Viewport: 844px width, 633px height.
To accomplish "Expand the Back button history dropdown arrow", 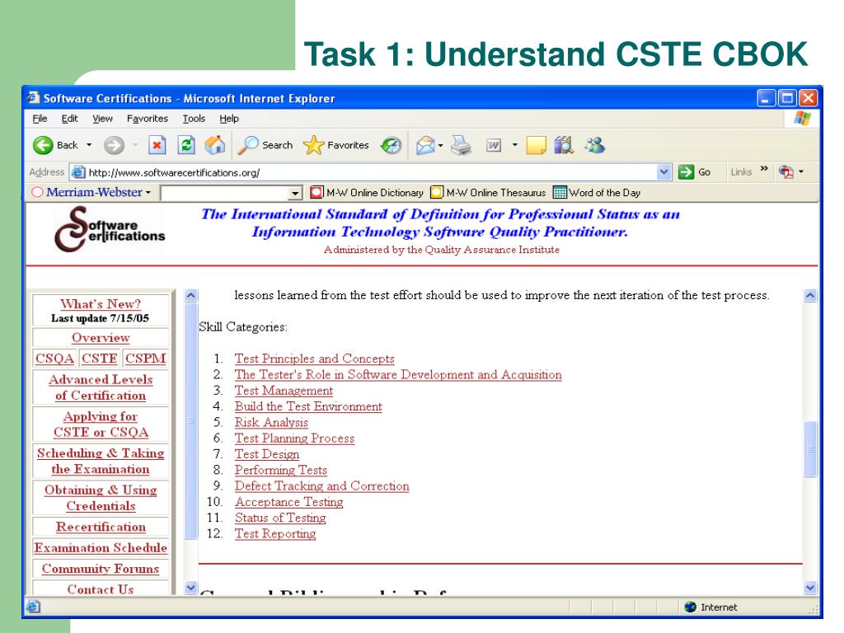I will click(89, 145).
